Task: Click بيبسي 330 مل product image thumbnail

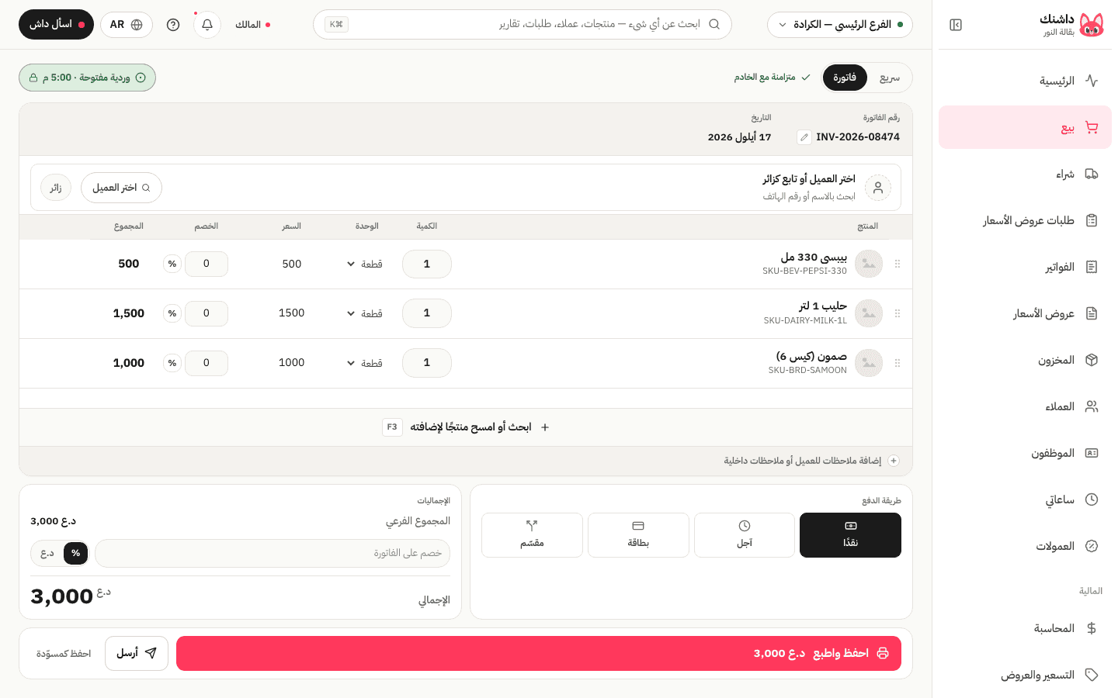Action: (x=869, y=264)
